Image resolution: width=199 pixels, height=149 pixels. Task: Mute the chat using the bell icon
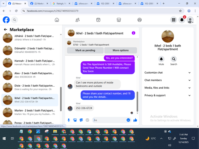click(161, 59)
